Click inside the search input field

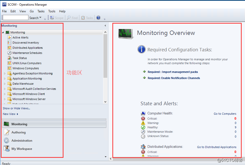pos(15,17)
